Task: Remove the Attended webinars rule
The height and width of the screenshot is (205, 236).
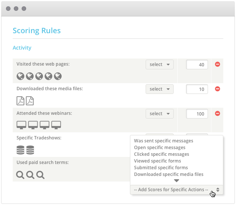Action: tap(217, 114)
